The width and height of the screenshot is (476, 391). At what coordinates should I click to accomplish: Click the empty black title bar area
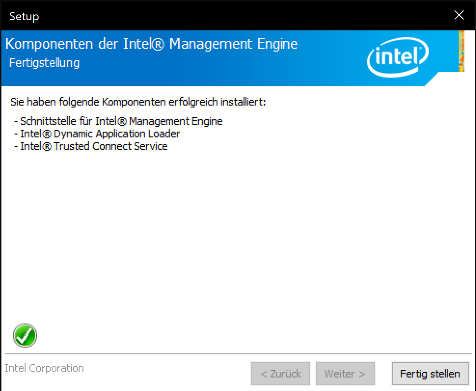tap(241, 16)
